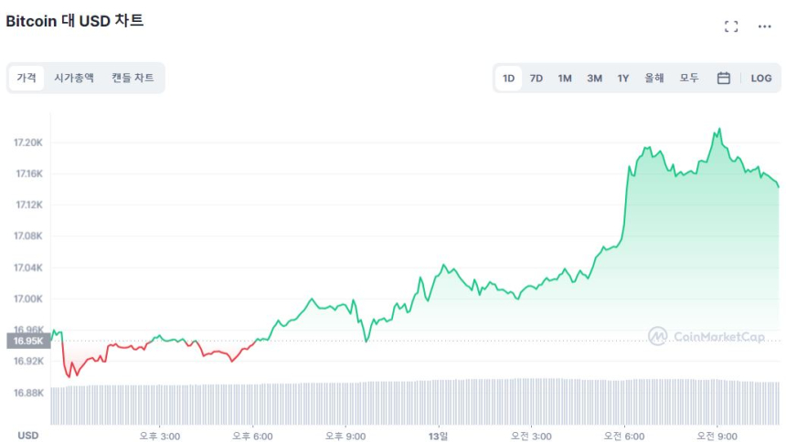Image resolution: width=786 pixels, height=442 pixels.
Task: Click the 13일 date marker on axis
Action: pyautogui.click(x=438, y=436)
